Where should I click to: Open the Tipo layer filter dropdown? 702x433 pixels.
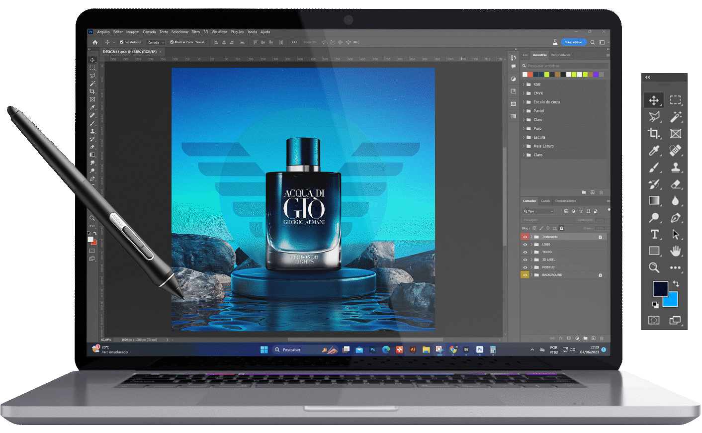tap(538, 211)
